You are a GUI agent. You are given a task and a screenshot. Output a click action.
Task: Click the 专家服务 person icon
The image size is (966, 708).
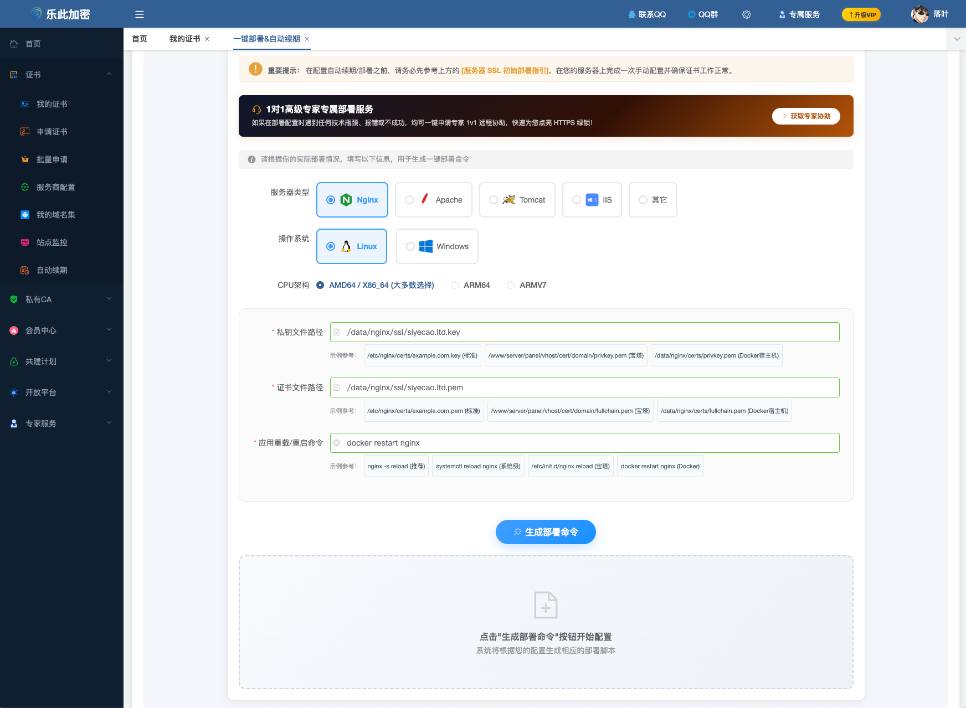[14, 423]
